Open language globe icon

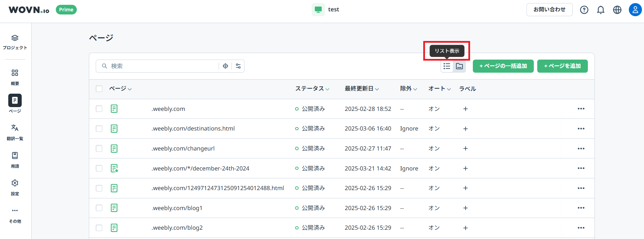pyautogui.click(x=617, y=10)
